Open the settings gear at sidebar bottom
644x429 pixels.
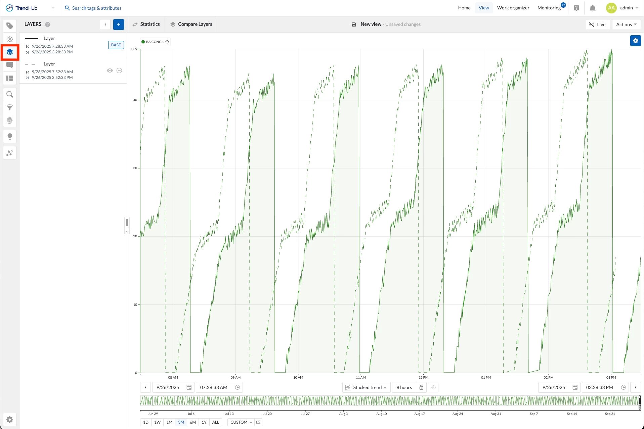[x=10, y=420]
